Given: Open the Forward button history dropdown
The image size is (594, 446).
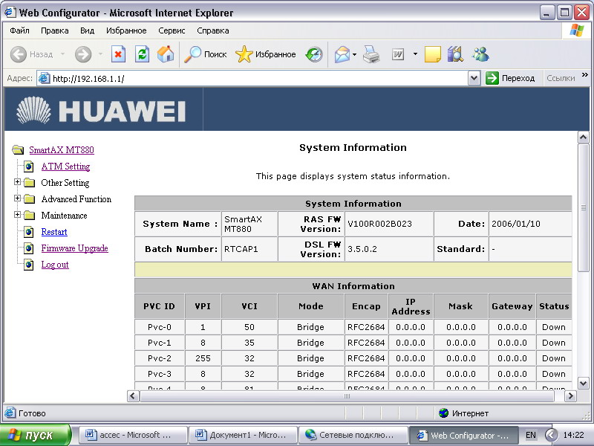Looking at the screenshot, I should click(100, 54).
